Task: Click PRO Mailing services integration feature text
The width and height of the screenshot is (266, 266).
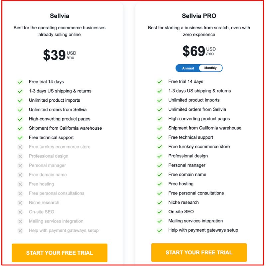Action: point(196,221)
